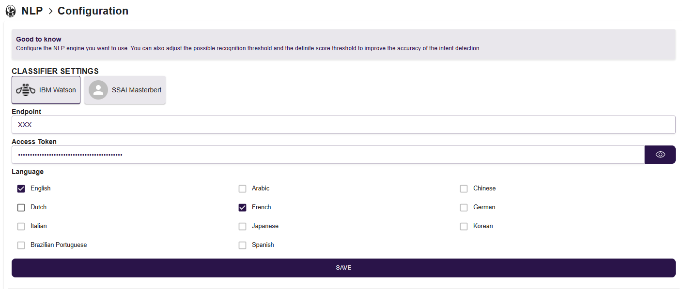
Task: Enable the German language checkbox
Action: pyautogui.click(x=464, y=207)
